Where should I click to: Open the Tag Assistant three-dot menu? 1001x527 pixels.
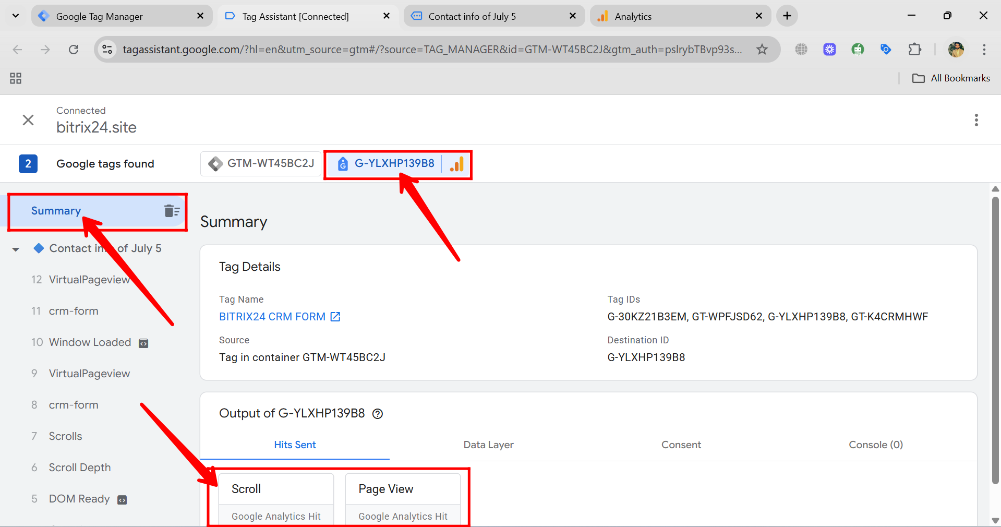[976, 120]
